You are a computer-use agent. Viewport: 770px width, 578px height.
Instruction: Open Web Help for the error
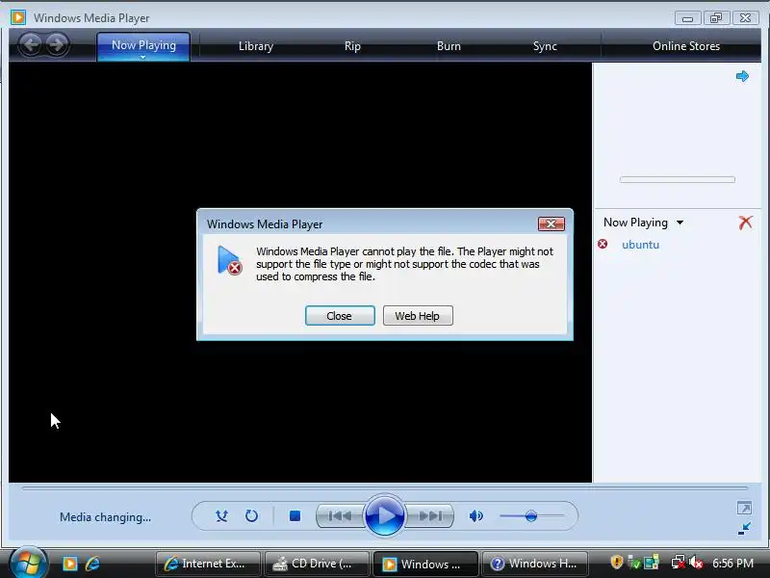pyautogui.click(x=418, y=316)
